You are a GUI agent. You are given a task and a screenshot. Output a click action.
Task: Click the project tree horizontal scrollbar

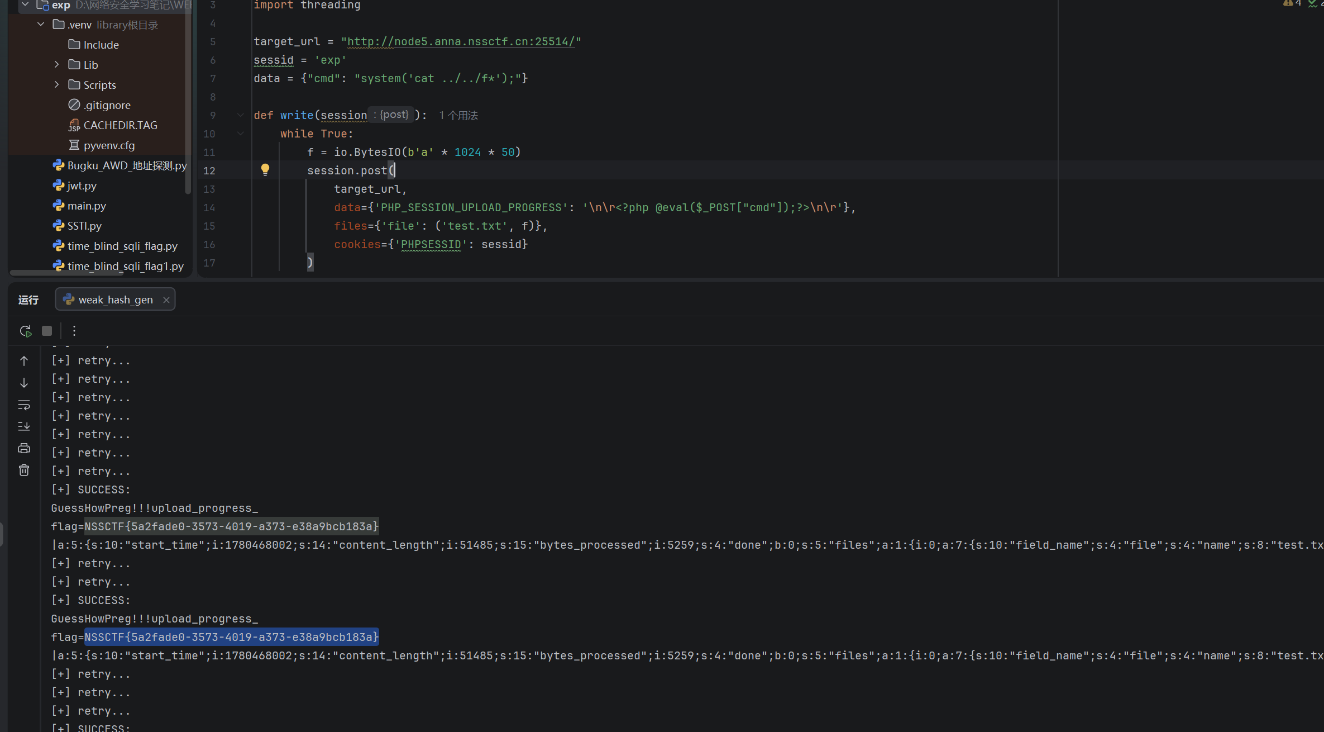click(x=67, y=273)
